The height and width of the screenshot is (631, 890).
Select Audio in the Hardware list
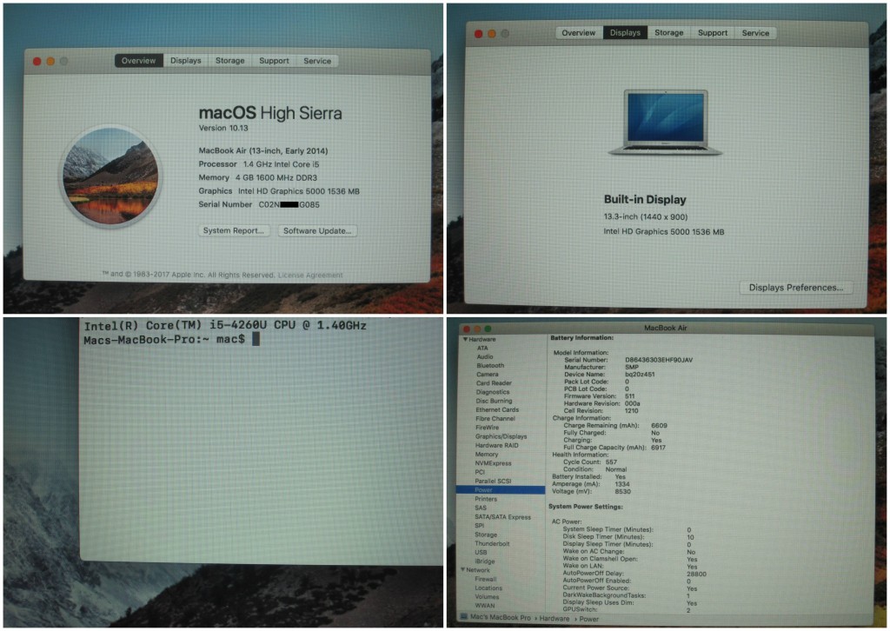pos(485,357)
